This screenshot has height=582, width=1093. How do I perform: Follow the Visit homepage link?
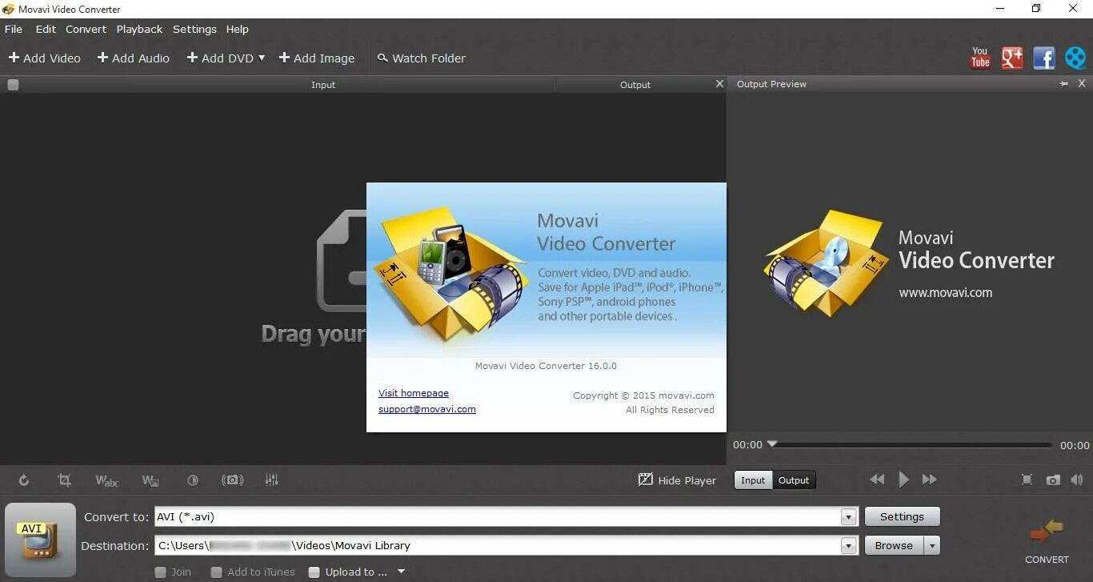pyautogui.click(x=414, y=393)
